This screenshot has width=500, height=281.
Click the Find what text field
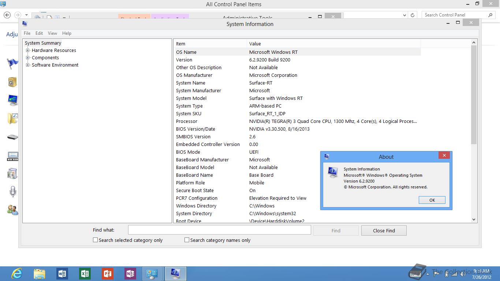(219, 230)
